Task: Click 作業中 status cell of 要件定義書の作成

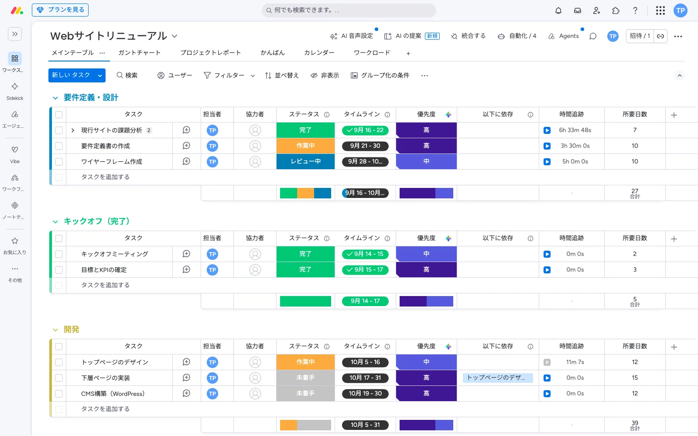Action: 305,146
